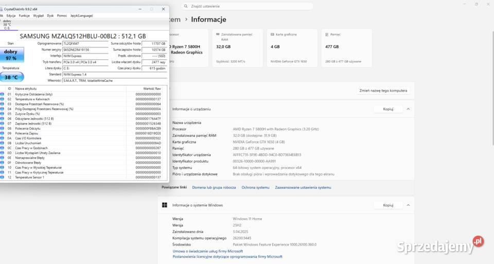Click the Właściwości S.M.A.R.T., TRIM field
Viewport: 494px width, 264px height.
115,81
